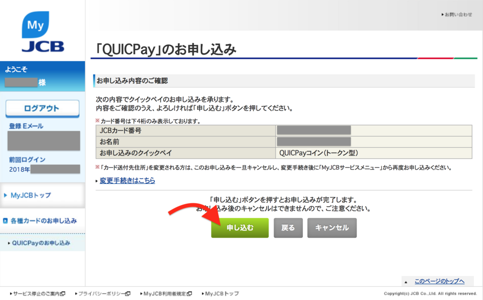The width and height of the screenshot is (483, 300).
Task: Click the QUICPayコイン(トークン型) cell value
Action: [318, 153]
